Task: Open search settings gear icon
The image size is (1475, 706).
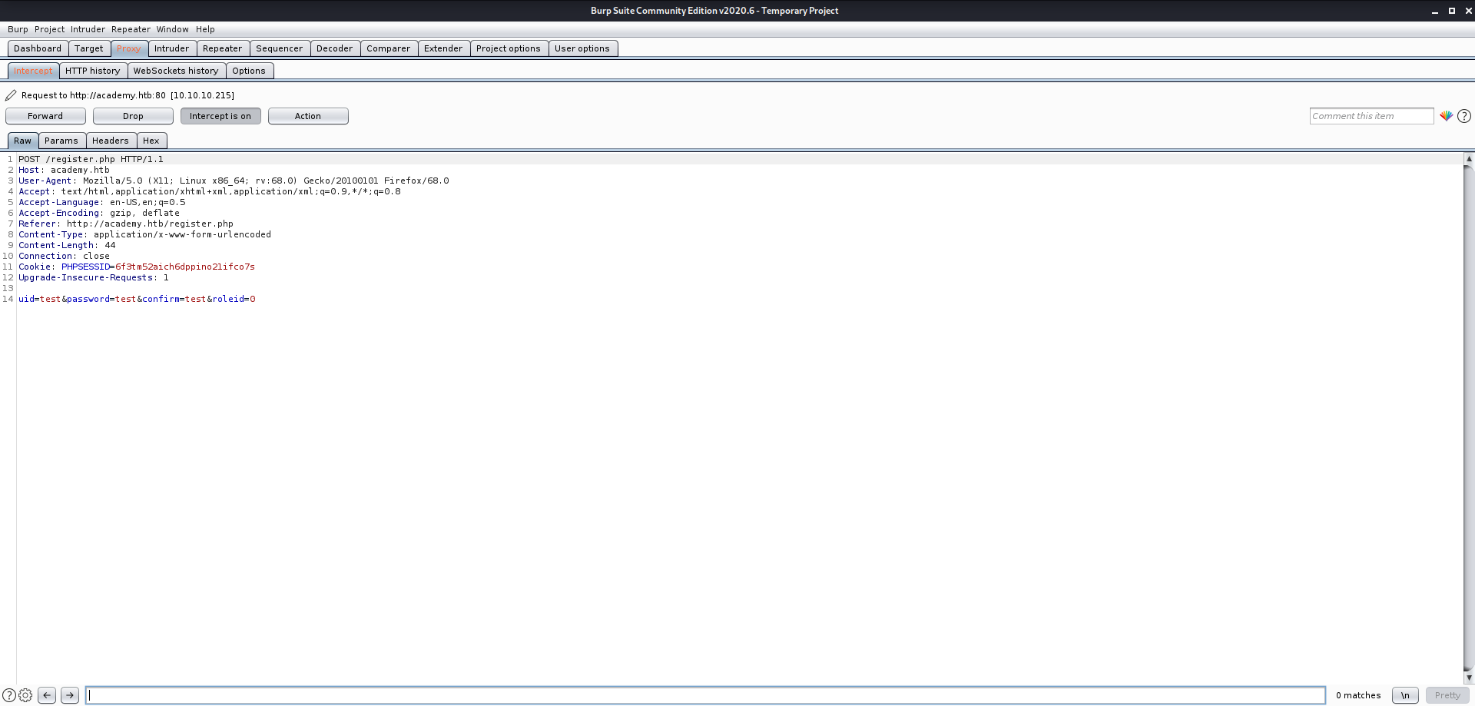Action: pyautogui.click(x=25, y=695)
